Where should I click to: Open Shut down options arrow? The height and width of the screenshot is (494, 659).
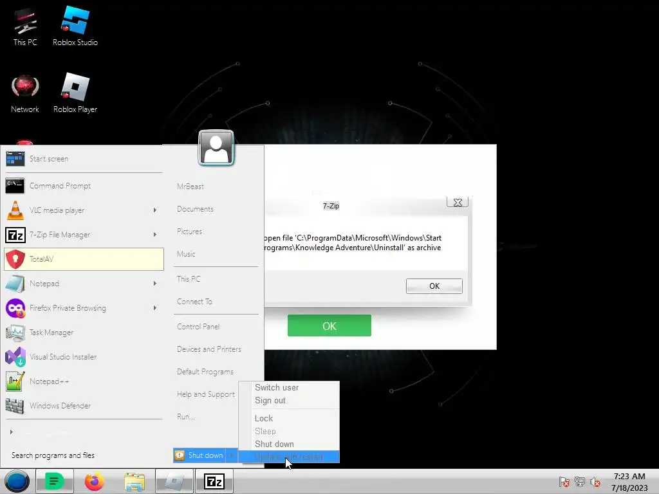click(x=232, y=455)
